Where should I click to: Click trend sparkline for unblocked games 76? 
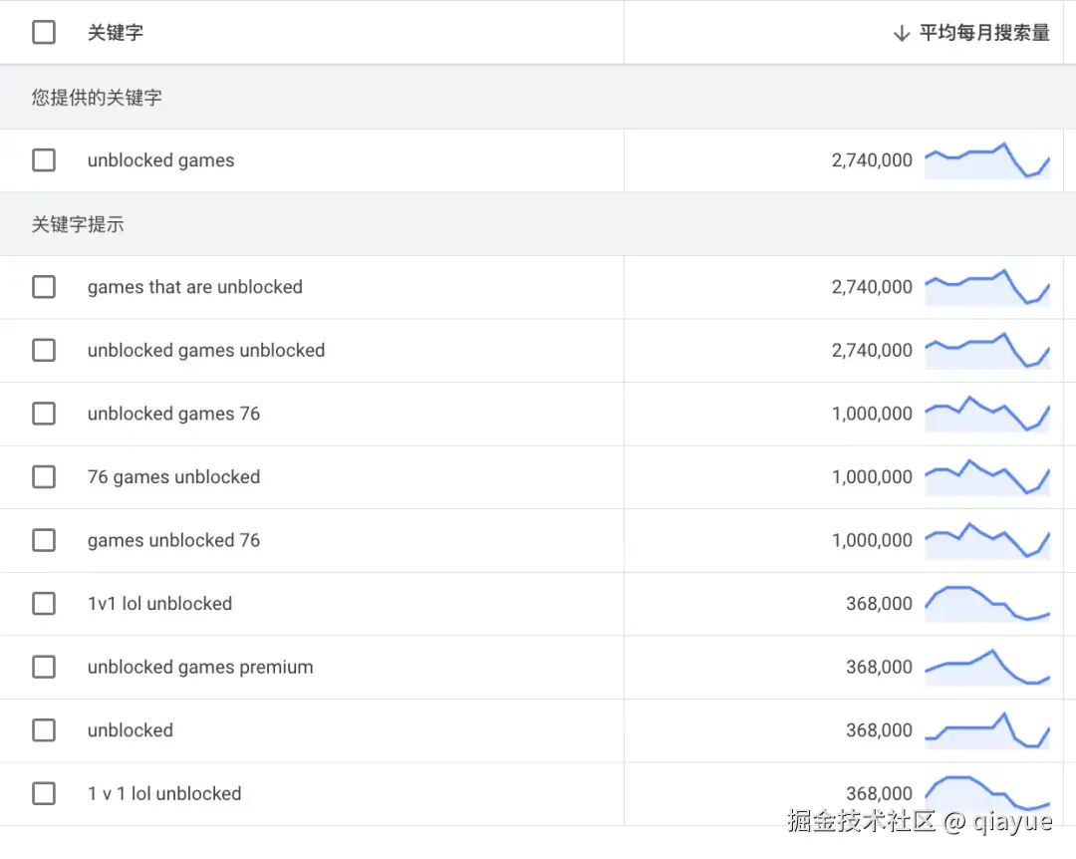[986, 414]
